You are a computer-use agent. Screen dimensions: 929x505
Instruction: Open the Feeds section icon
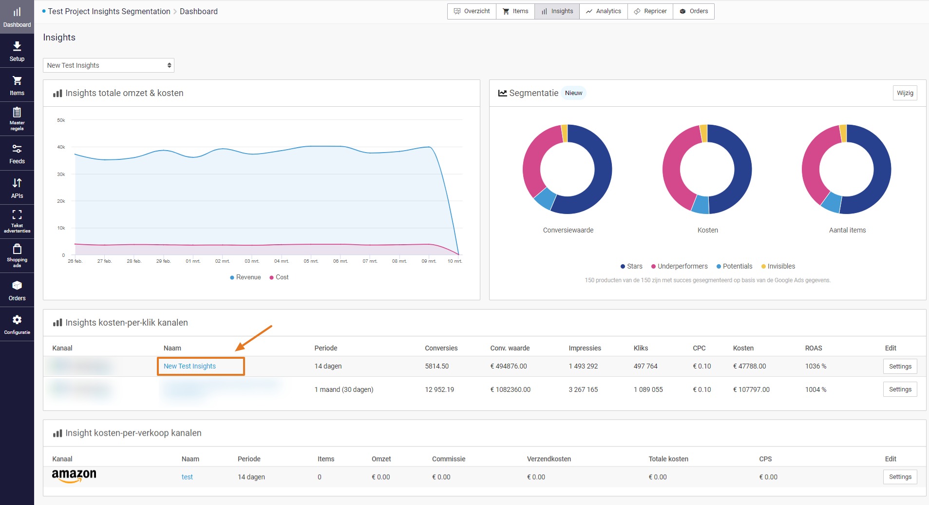pyautogui.click(x=17, y=153)
